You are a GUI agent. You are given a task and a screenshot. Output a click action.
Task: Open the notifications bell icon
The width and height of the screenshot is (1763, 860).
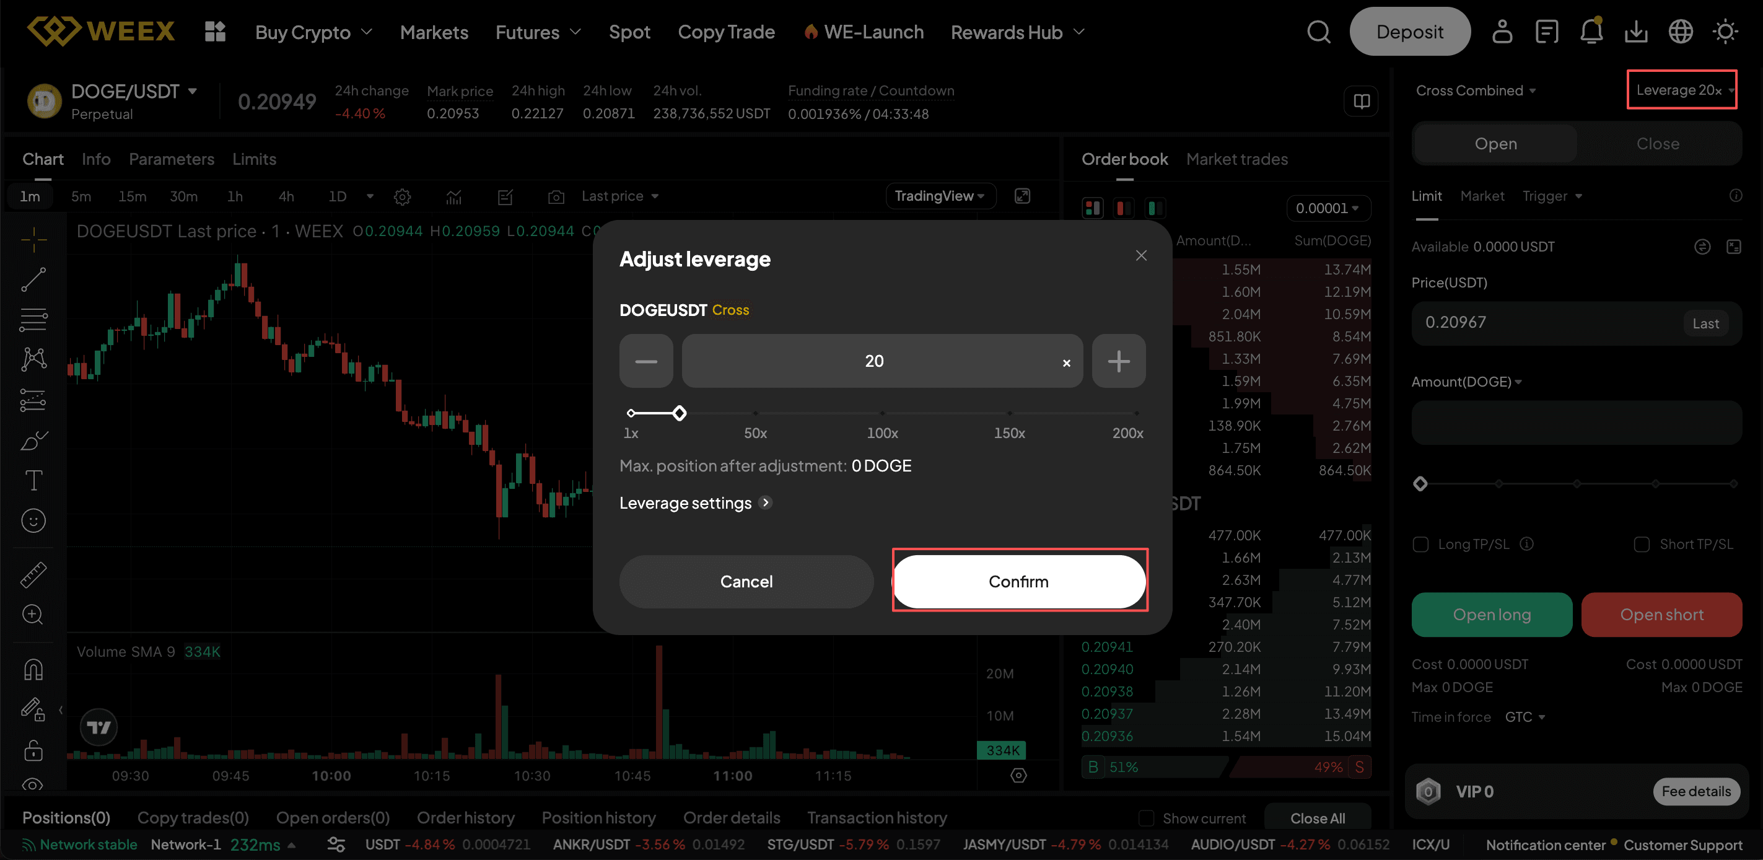click(x=1591, y=32)
